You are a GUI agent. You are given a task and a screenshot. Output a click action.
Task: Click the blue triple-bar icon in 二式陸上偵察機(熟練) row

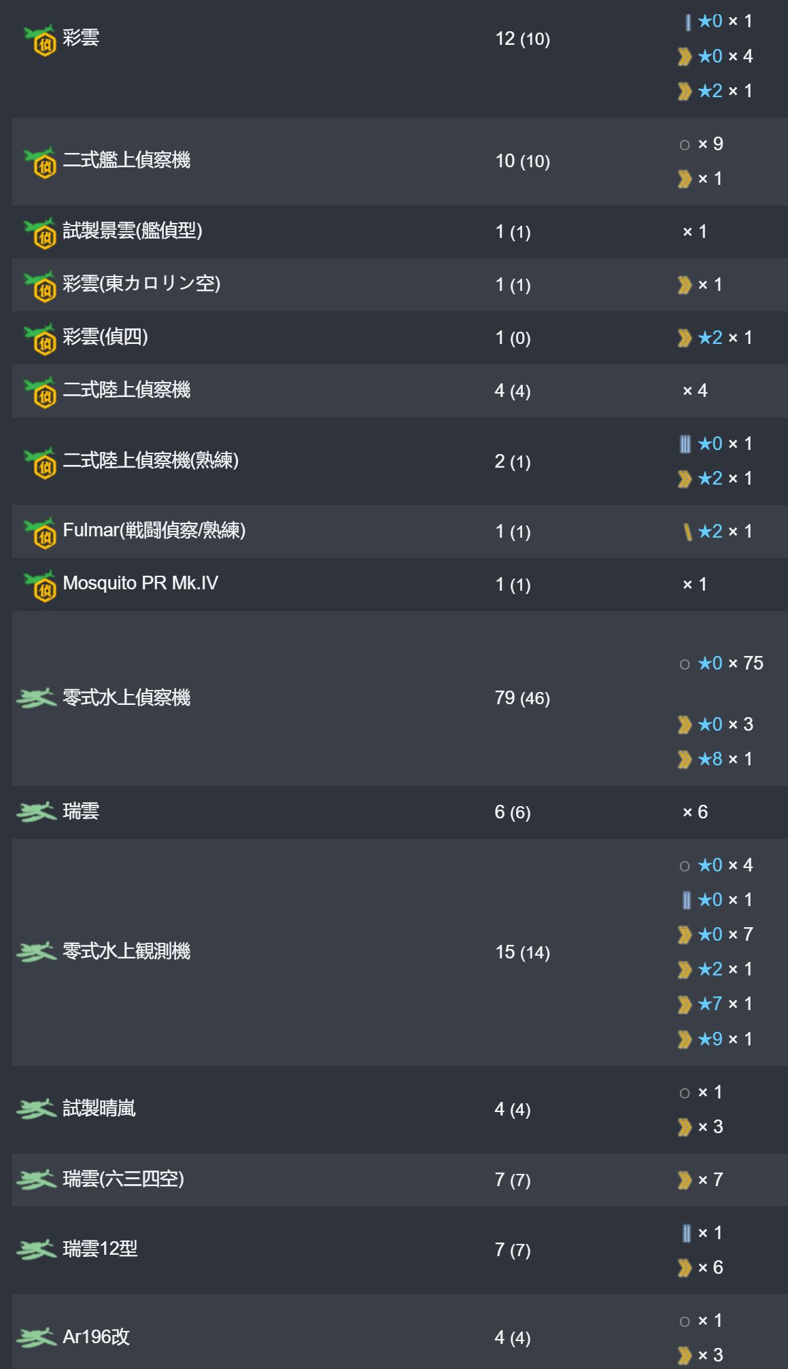[x=685, y=444]
